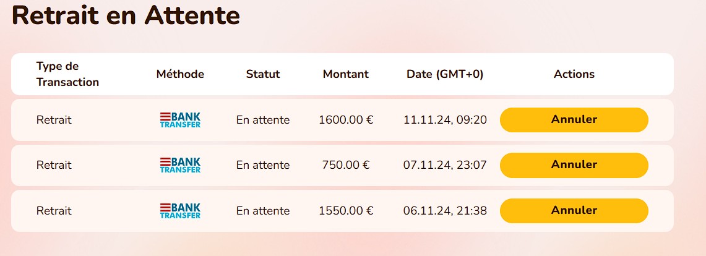Select the date 06.11.24, 21:38

pyautogui.click(x=445, y=211)
